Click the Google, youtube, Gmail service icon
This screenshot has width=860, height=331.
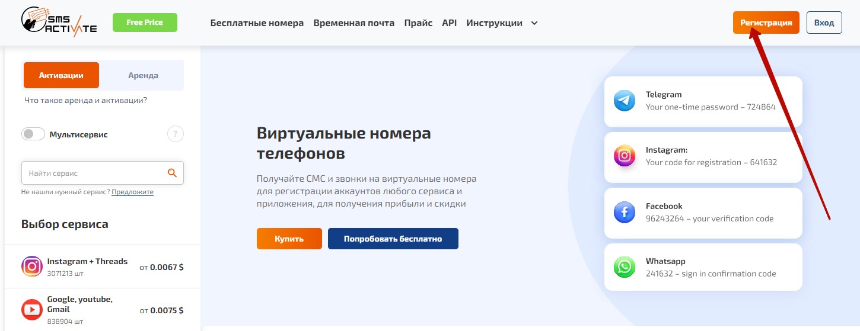[32, 310]
